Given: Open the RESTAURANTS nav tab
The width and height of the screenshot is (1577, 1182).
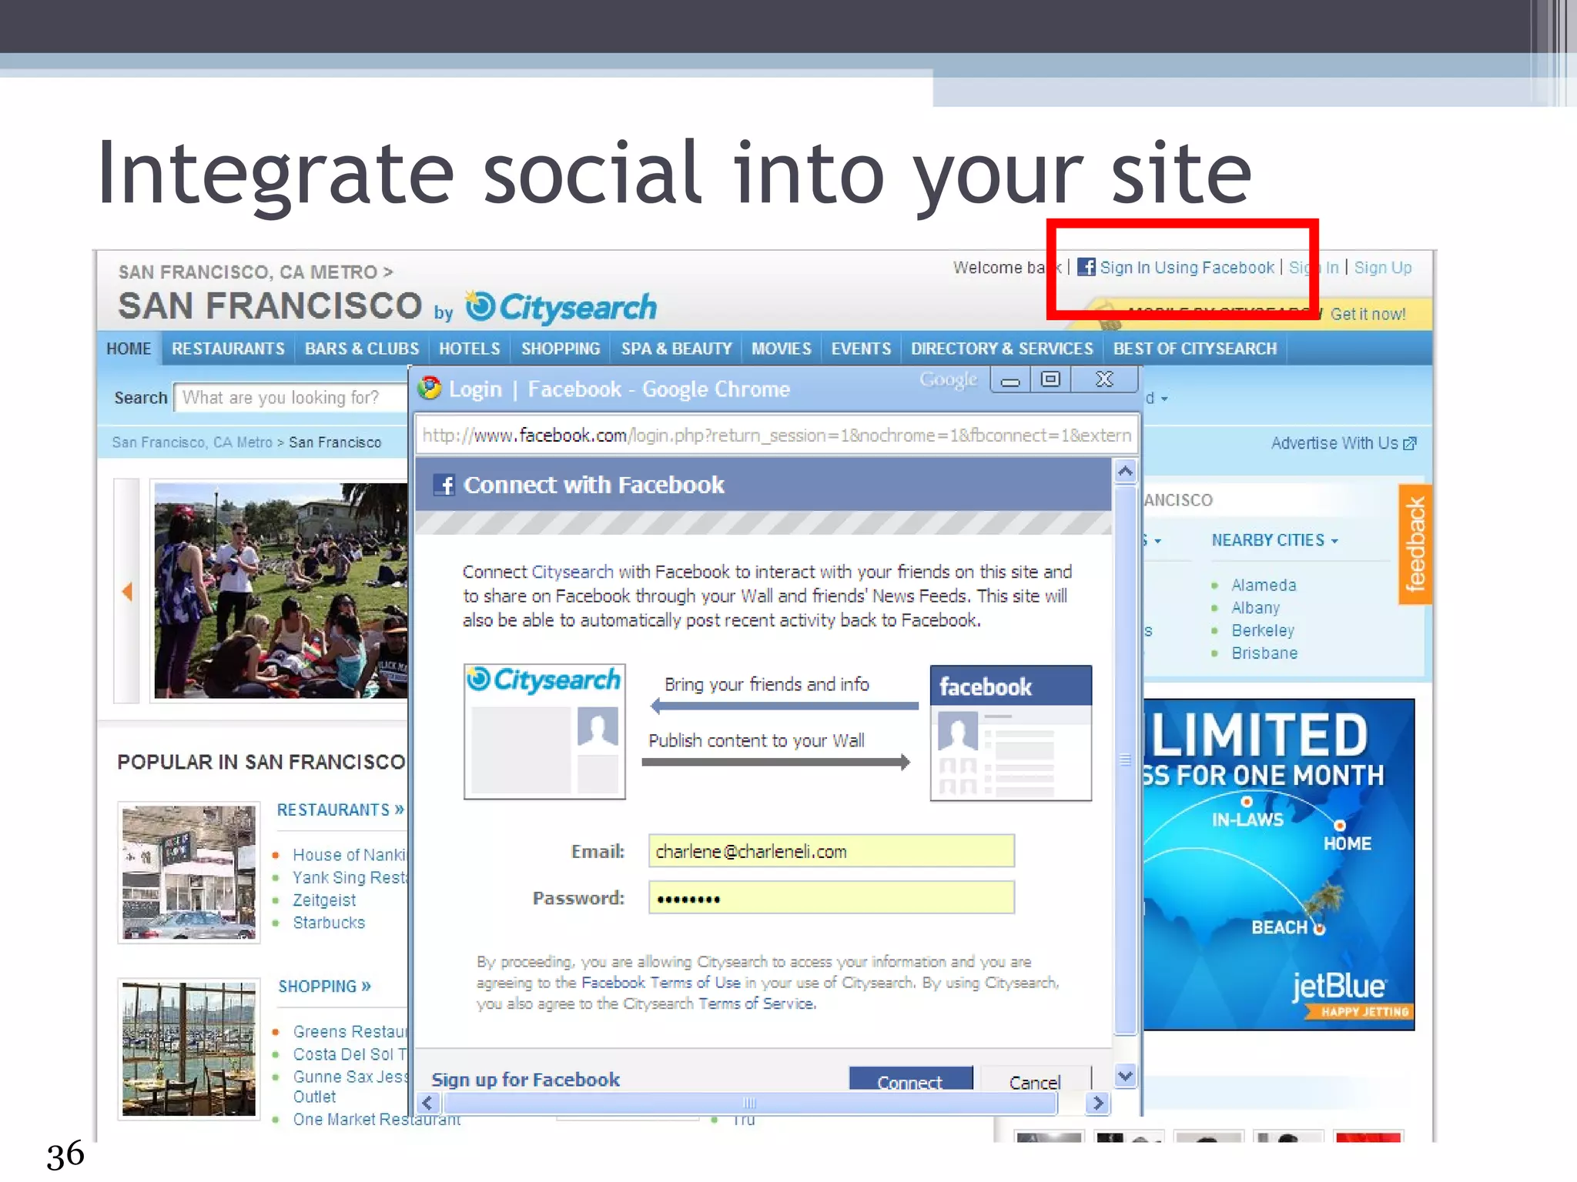Looking at the screenshot, I should [x=228, y=349].
